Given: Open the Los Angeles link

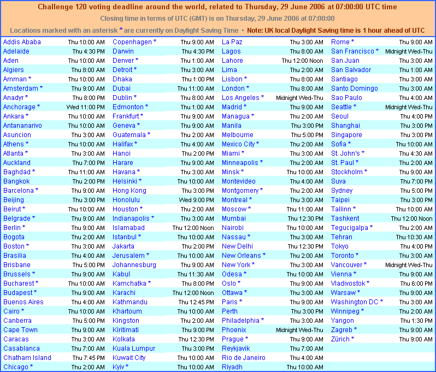Looking at the screenshot, I should click(240, 98).
